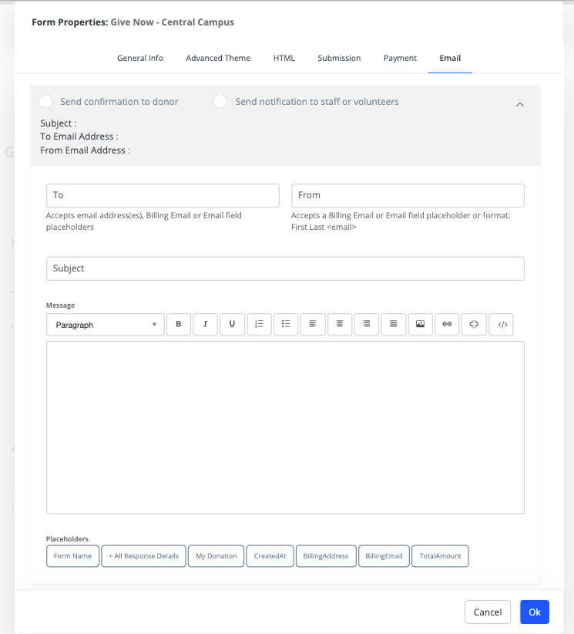This screenshot has width=574, height=634.
Task: Open the Paragraph style dropdown
Action: point(106,325)
